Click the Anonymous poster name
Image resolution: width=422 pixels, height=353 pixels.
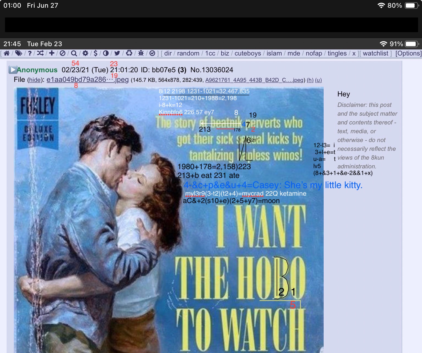click(x=37, y=70)
